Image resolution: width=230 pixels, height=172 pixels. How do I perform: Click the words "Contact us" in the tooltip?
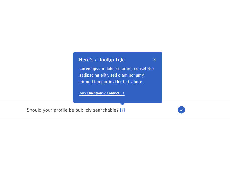[x=116, y=93]
